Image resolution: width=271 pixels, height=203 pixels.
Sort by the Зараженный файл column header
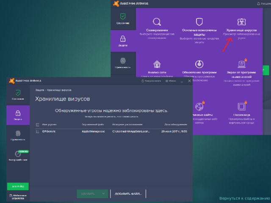pos(93,124)
